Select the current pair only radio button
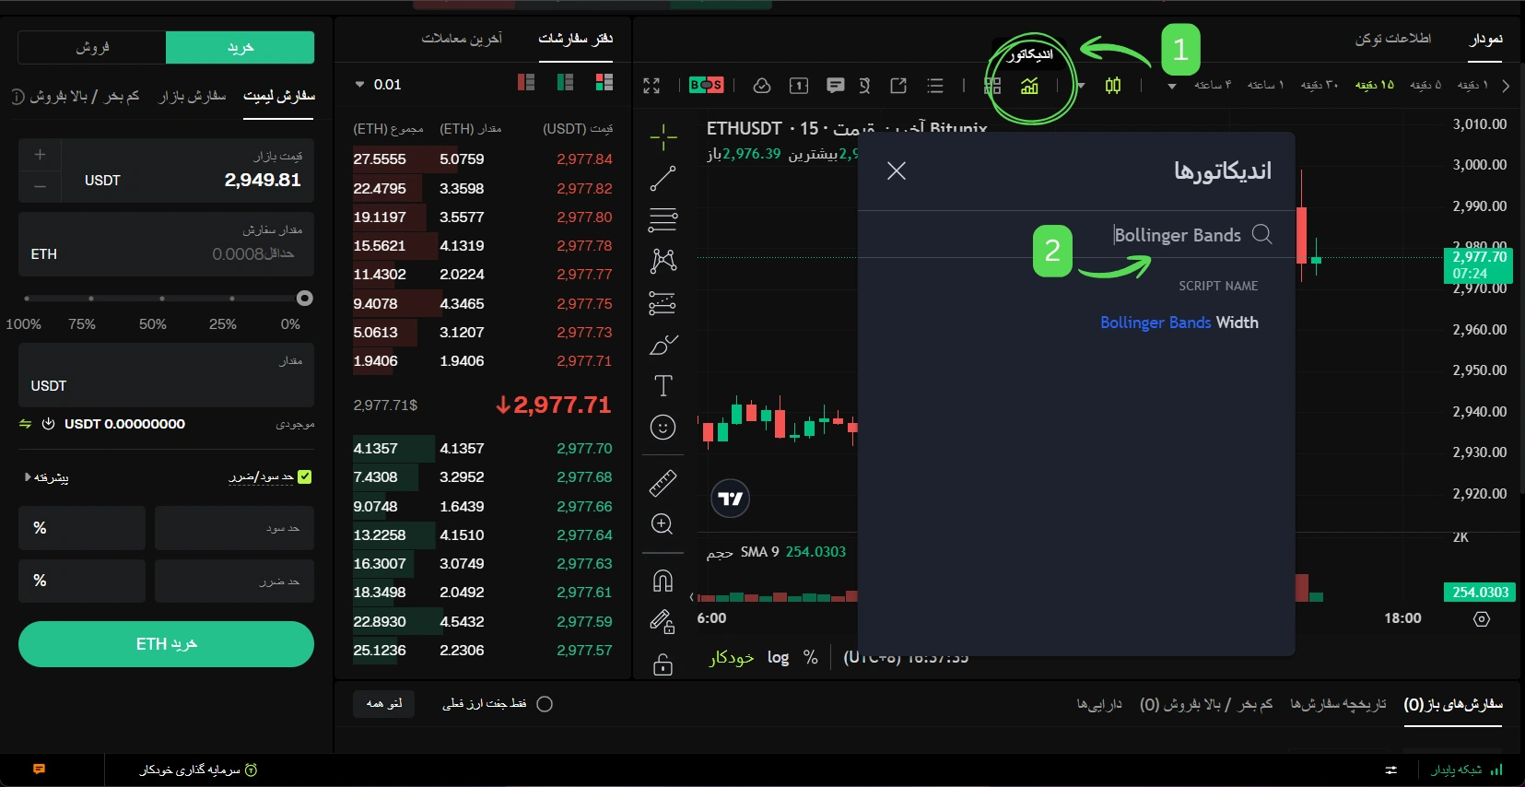Image resolution: width=1525 pixels, height=787 pixels. (x=545, y=704)
